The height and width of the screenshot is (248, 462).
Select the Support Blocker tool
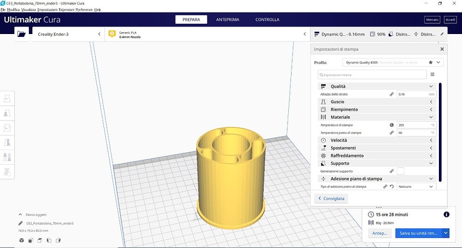click(7, 171)
